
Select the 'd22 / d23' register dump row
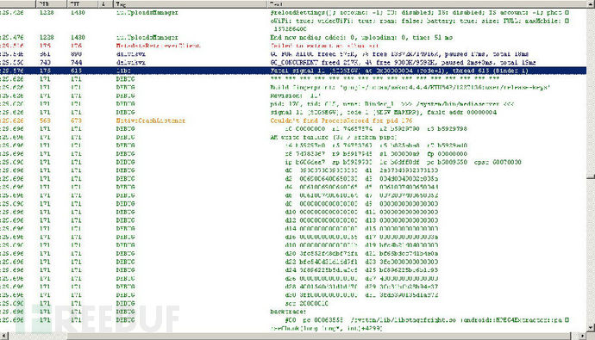[x=293, y=262]
